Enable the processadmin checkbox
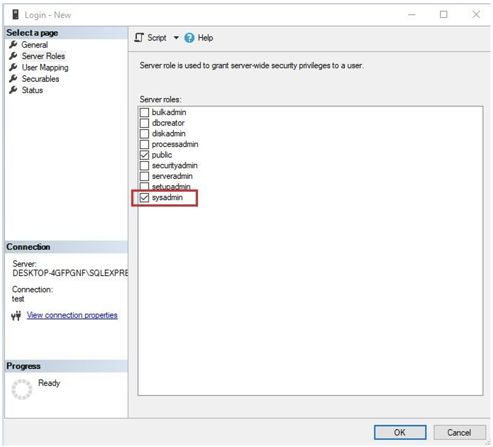 [x=144, y=144]
